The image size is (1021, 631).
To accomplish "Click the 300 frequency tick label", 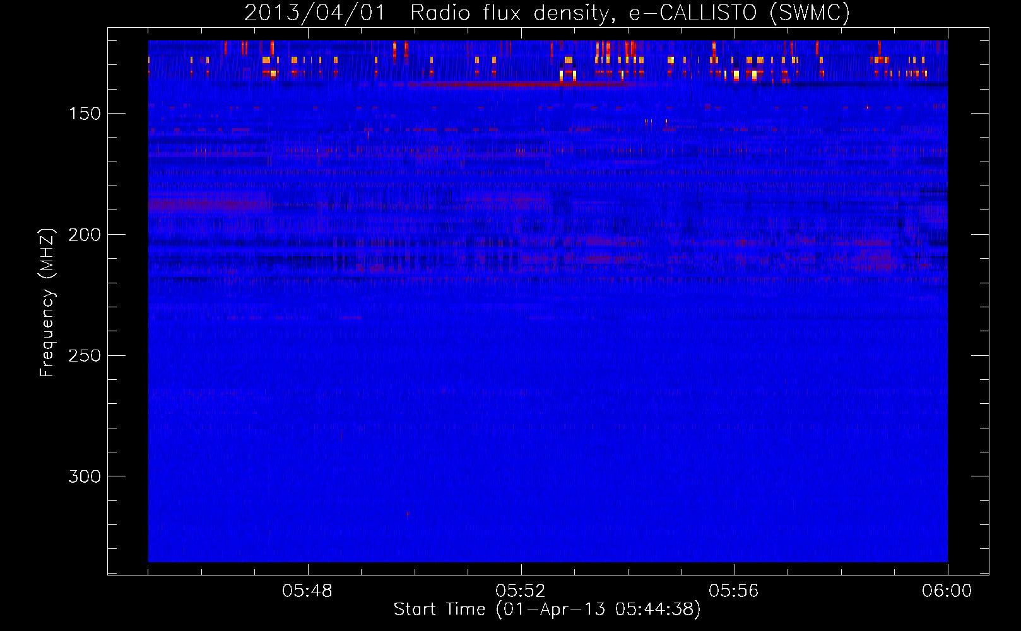I will 85,476.
